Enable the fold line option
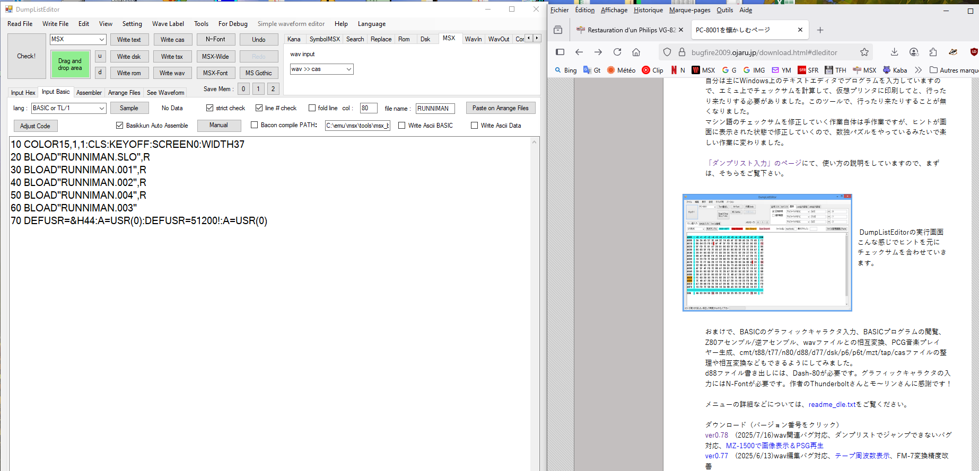979x471 pixels. click(312, 108)
